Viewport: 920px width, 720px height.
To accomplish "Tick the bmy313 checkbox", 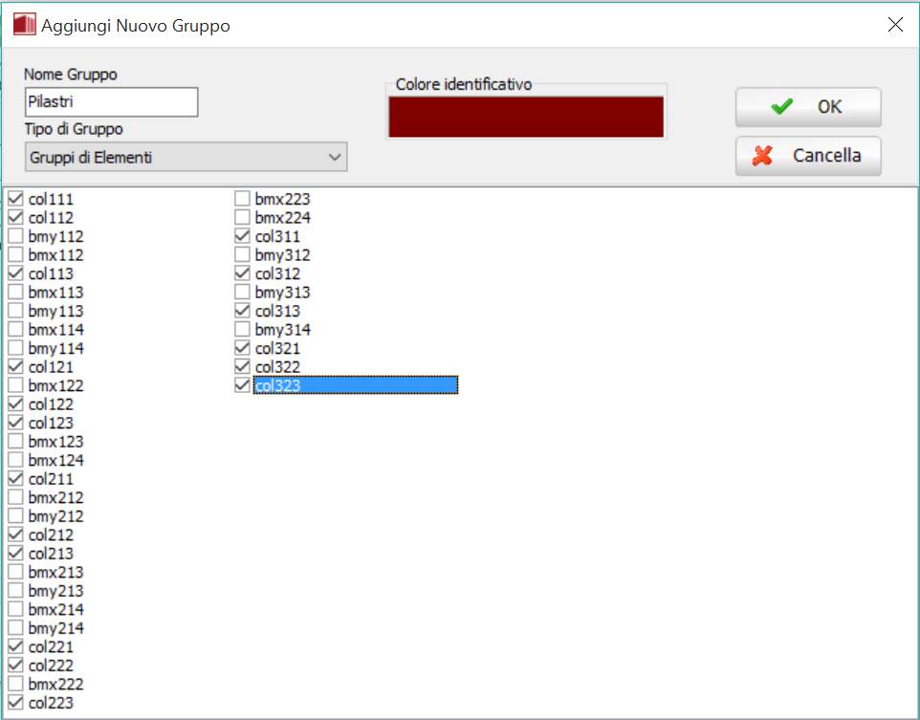I will tap(243, 293).
